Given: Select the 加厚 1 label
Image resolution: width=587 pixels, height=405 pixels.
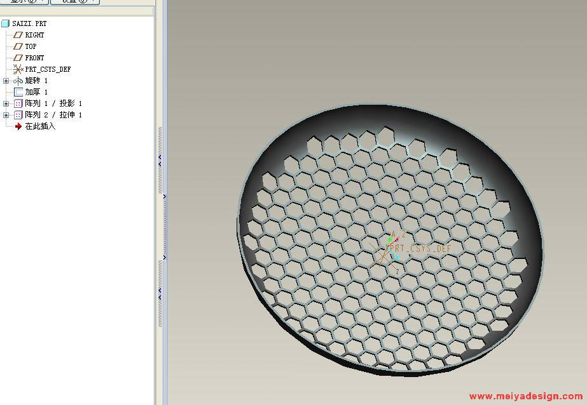Looking at the screenshot, I should point(36,92).
